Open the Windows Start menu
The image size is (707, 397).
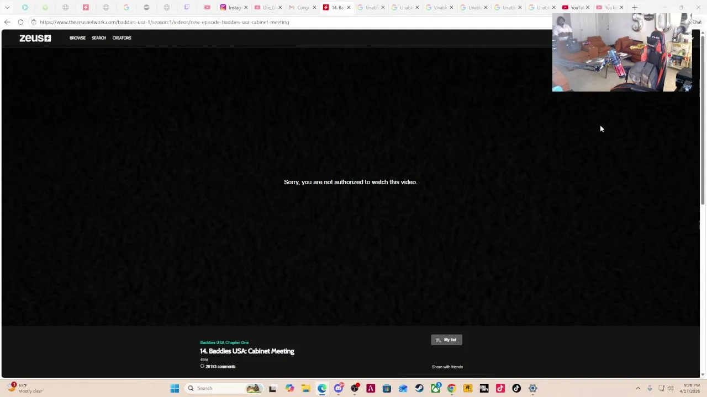tap(175, 388)
